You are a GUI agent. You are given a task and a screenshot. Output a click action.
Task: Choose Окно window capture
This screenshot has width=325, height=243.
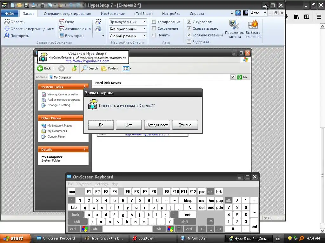[x=67, y=22]
